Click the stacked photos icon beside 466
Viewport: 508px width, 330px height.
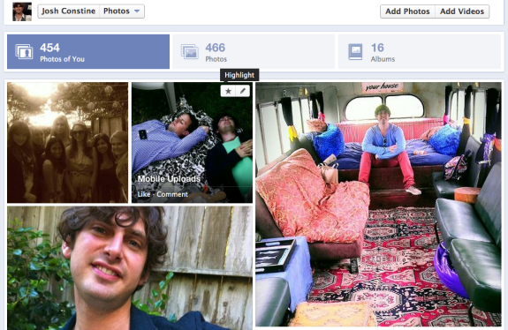pyautogui.click(x=190, y=51)
